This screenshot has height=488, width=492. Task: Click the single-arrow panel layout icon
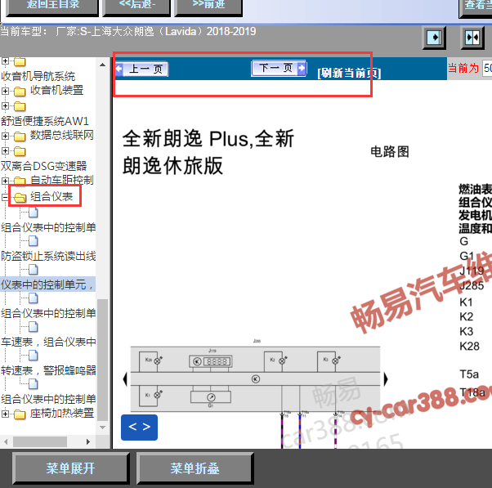coord(434,38)
